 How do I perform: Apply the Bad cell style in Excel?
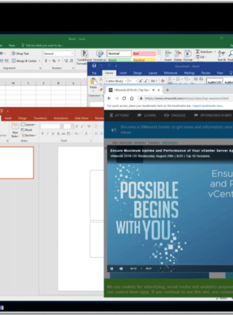tap(144, 54)
